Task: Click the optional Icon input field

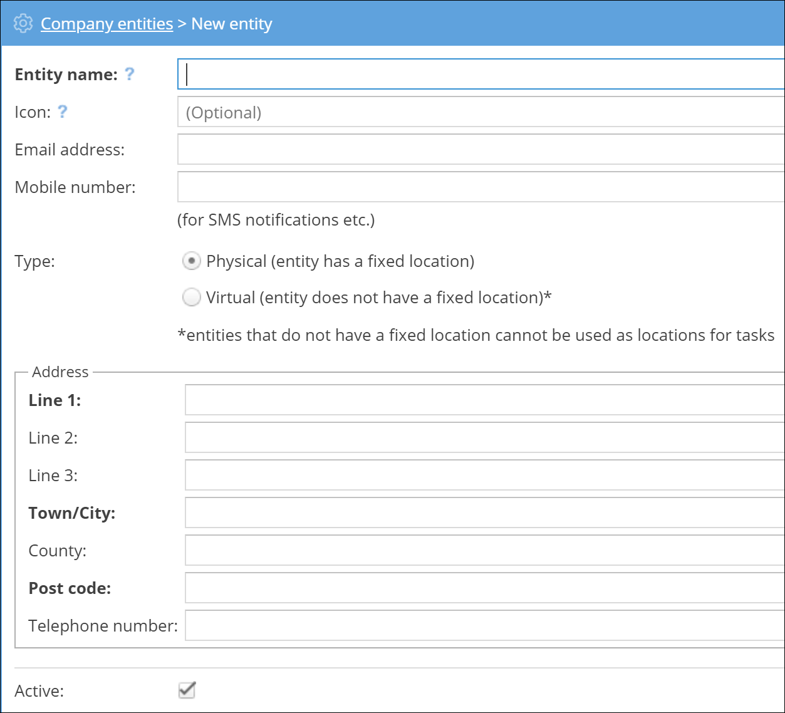Action: [x=481, y=112]
